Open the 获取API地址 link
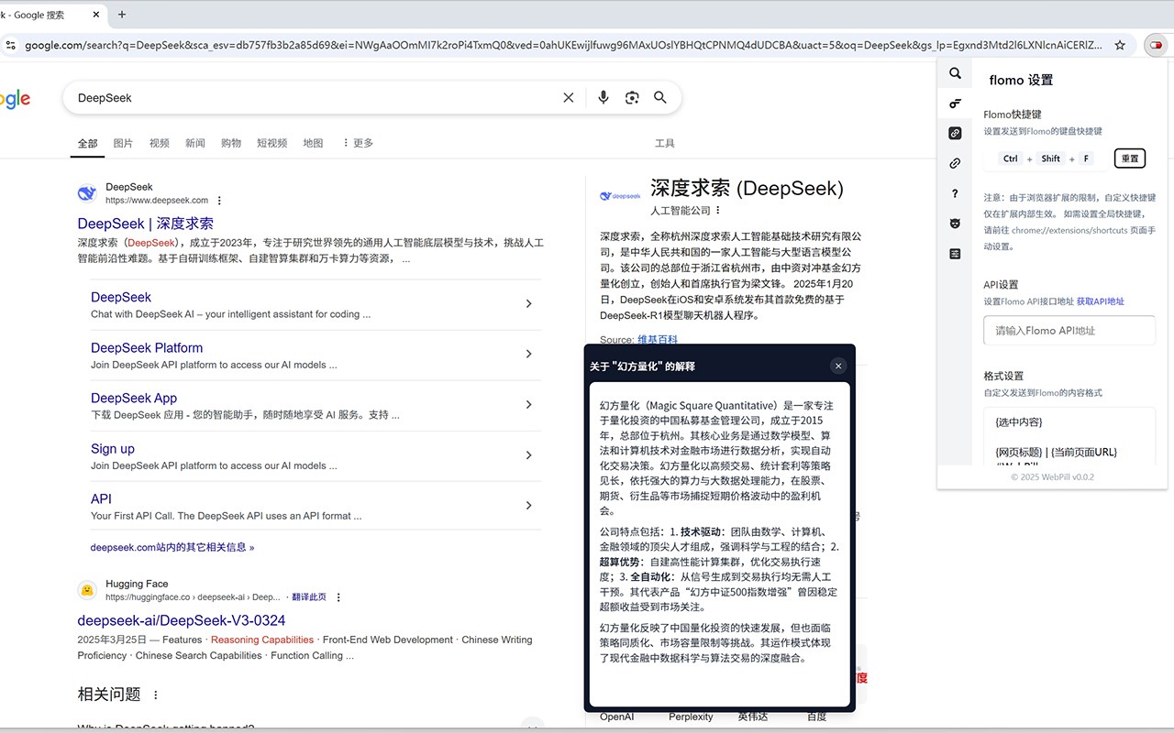The image size is (1174, 733). (x=1101, y=301)
